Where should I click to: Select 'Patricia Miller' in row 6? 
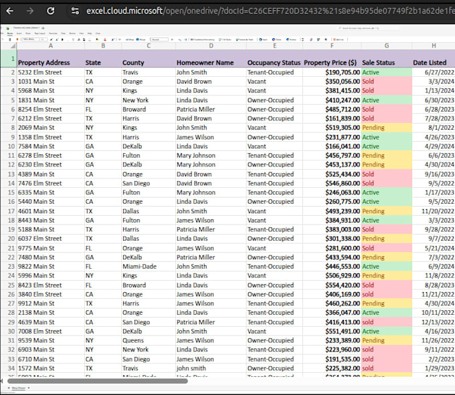click(211, 109)
